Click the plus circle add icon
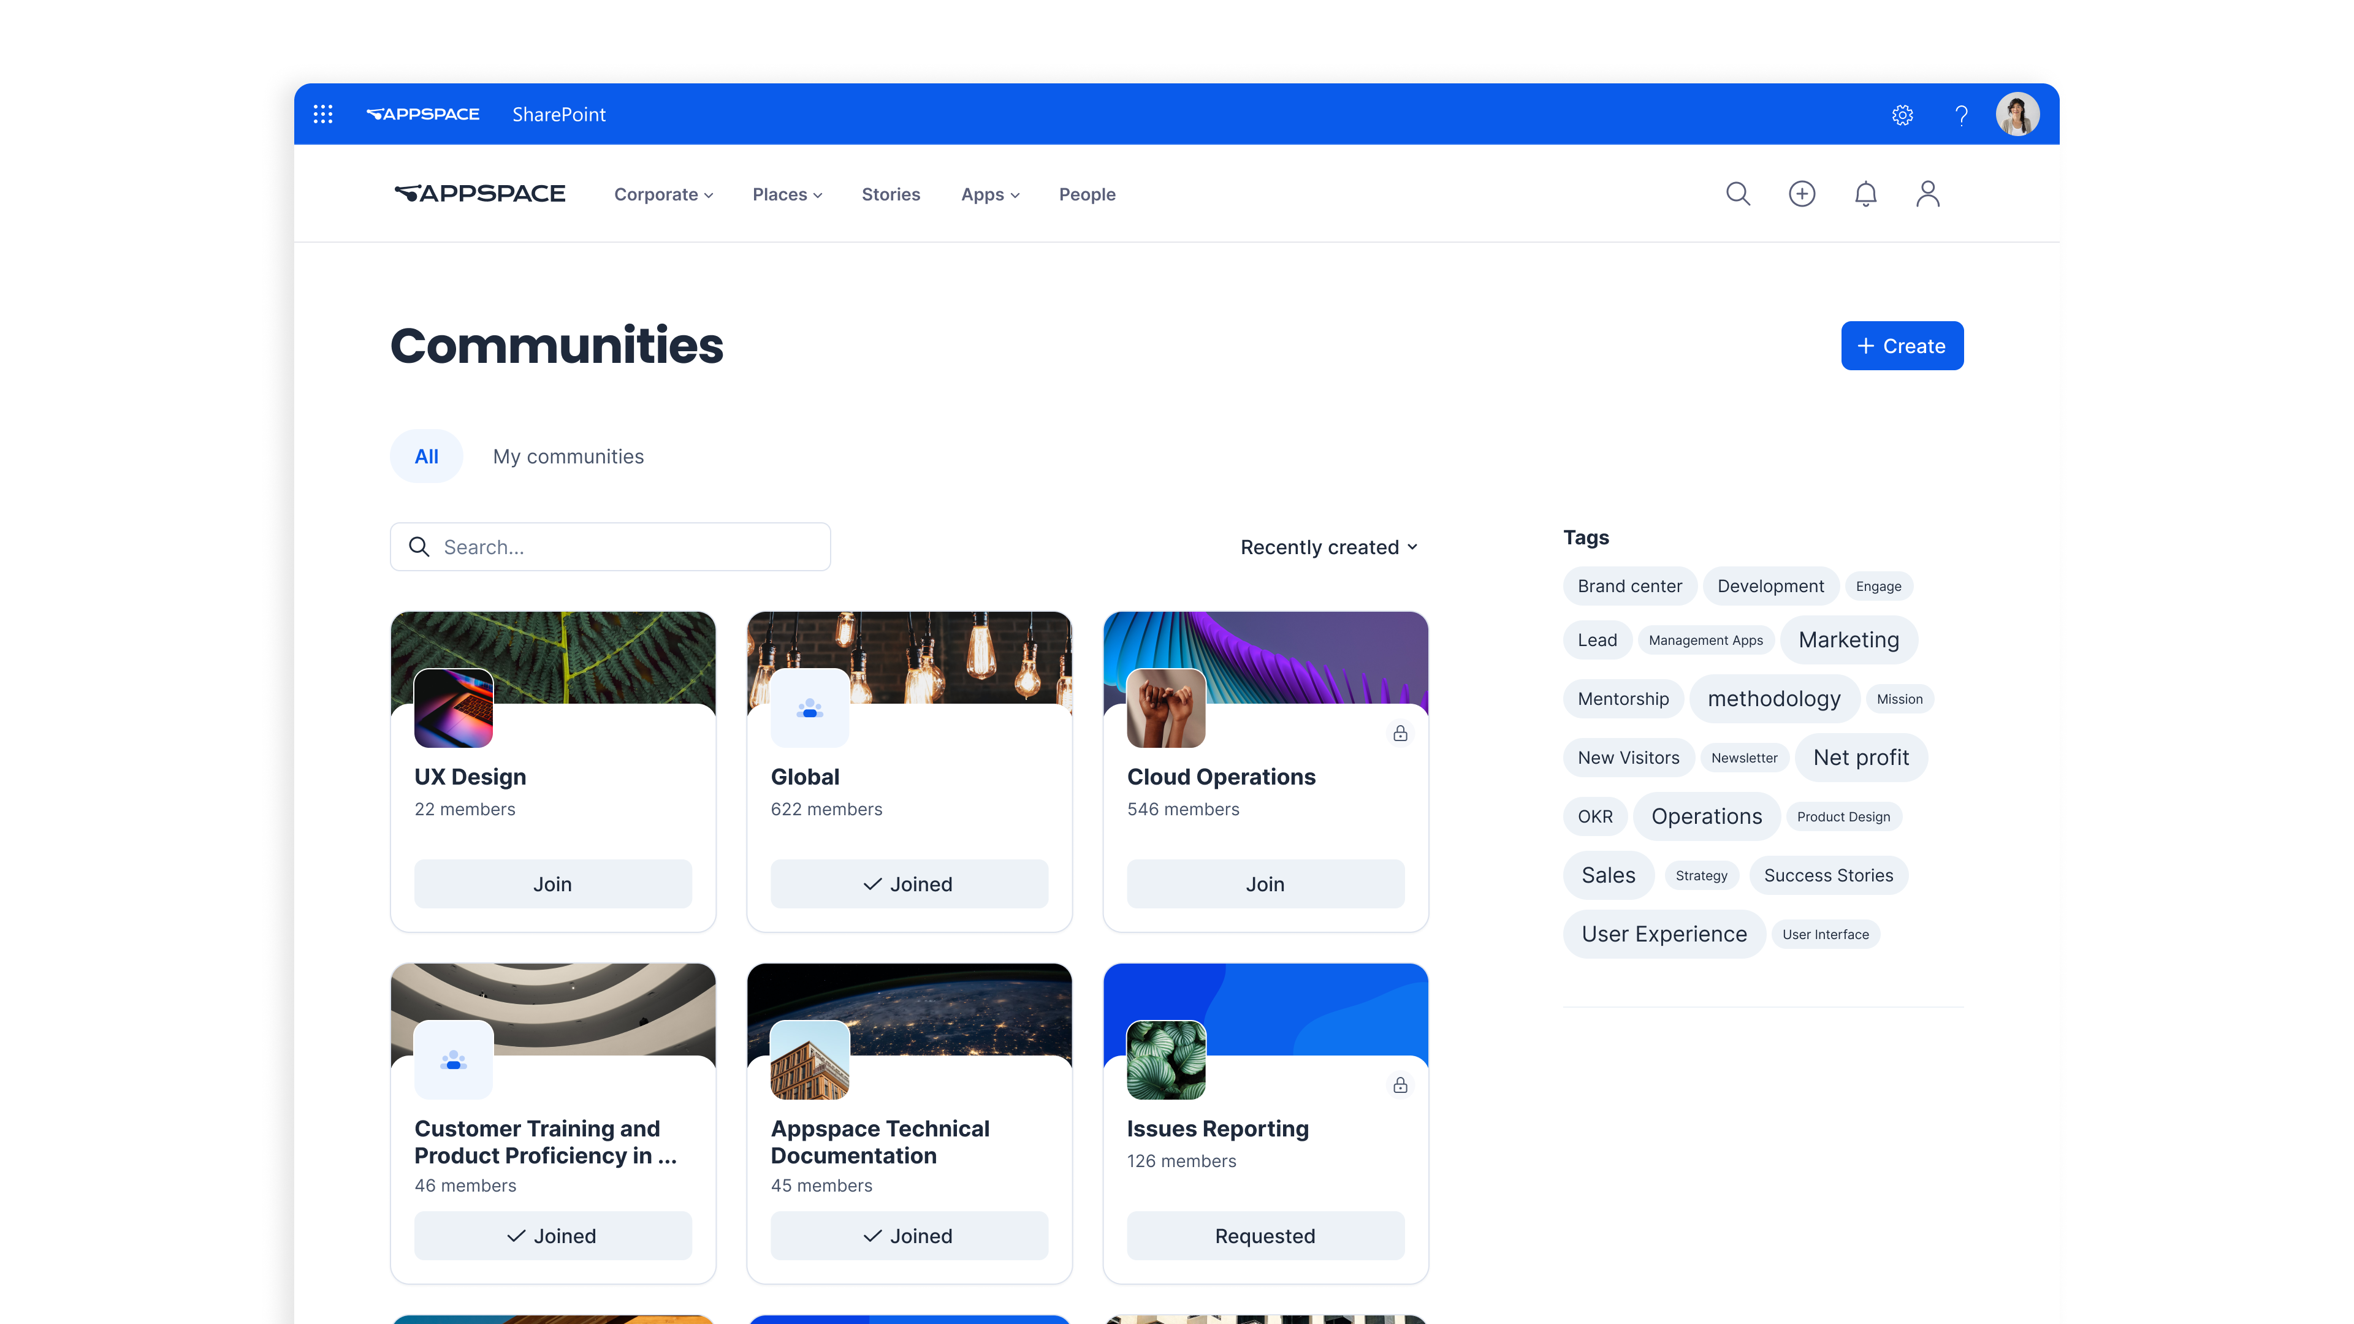The height and width of the screenshot is (1324, 2354). 1802,194
